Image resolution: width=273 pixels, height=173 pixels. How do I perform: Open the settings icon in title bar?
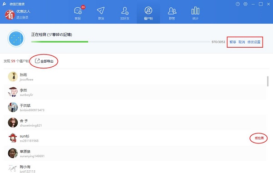246,4
